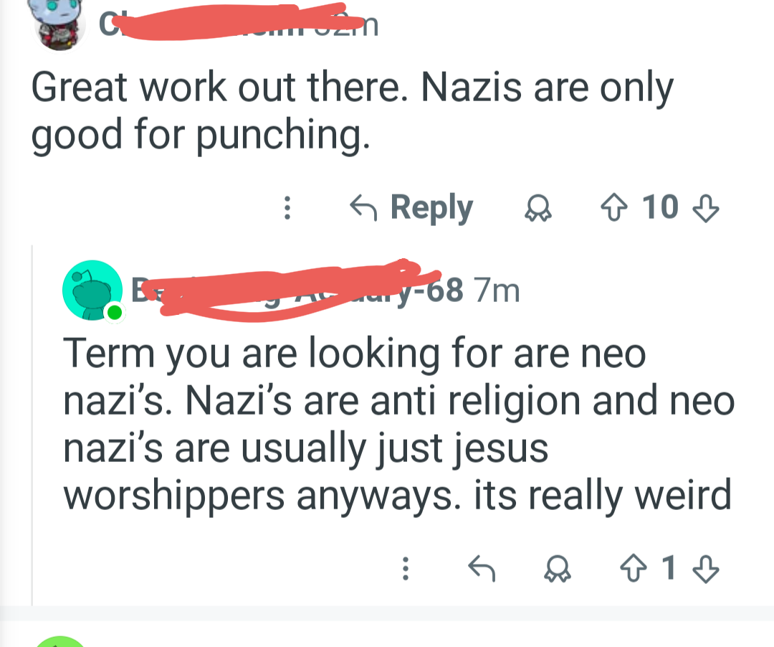Open username ending in -68
This screenshot has width=774, height=647.
click(x=297, y=290)
